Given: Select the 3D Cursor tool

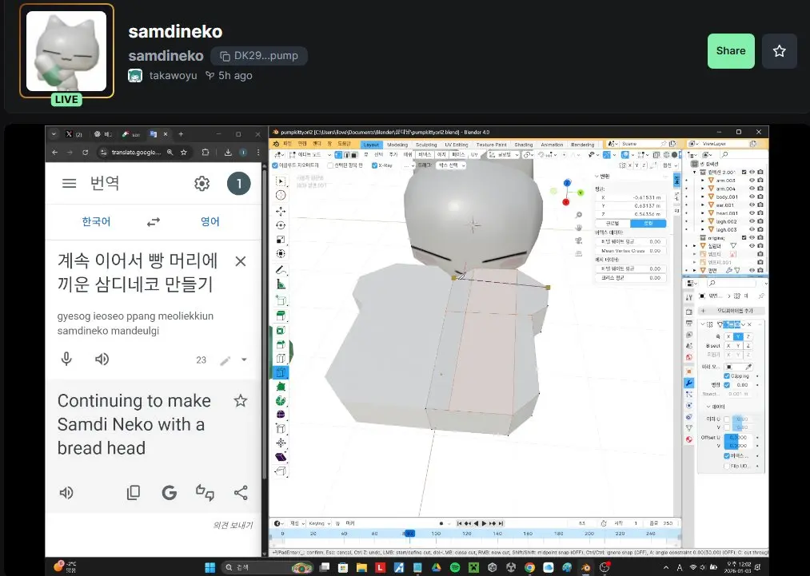Looking at the screenshot, I should click(x=281, y=195).
